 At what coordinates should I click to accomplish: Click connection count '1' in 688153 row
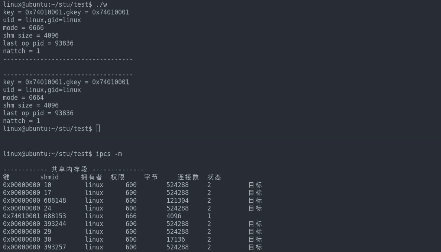coord(209,216)
